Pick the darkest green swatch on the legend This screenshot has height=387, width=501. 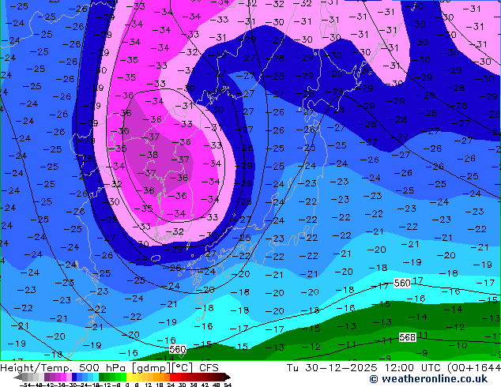(x=102, y=377)
